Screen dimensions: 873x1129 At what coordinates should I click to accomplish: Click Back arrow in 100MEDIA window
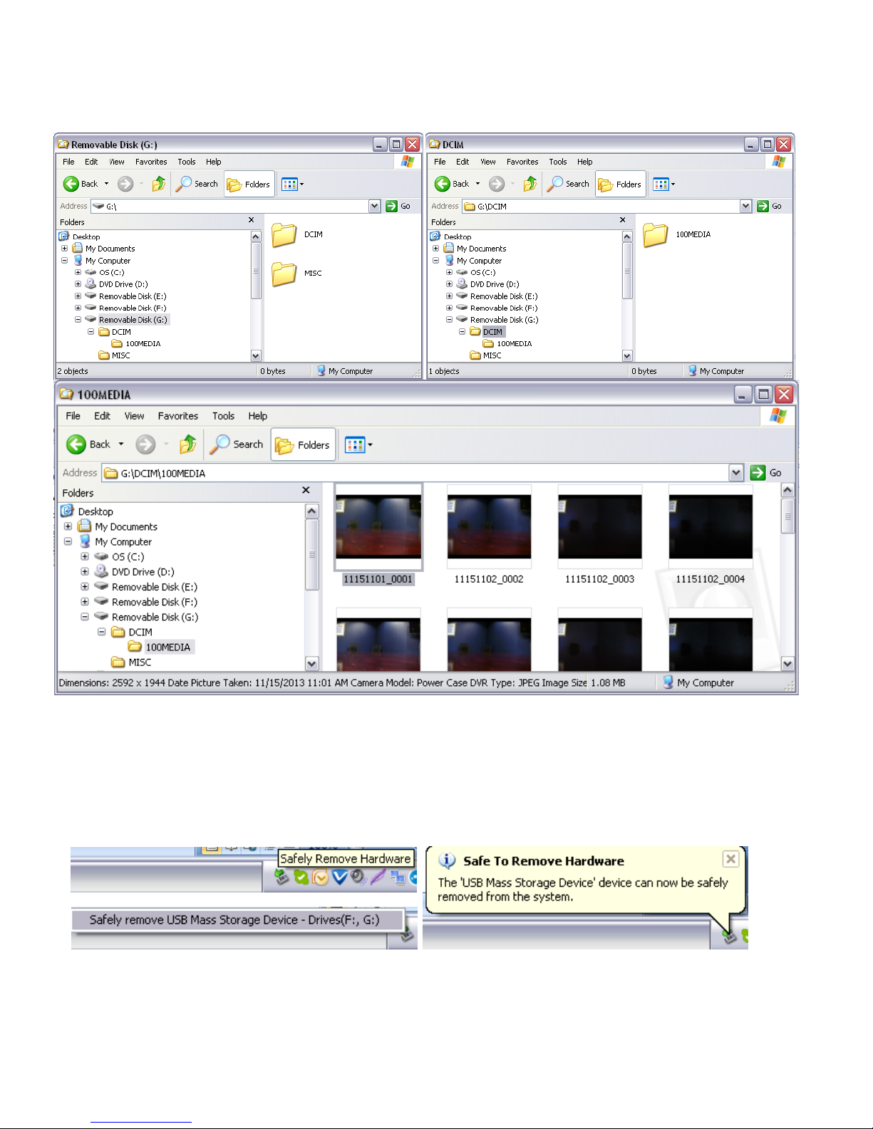(x=76, y=444)
